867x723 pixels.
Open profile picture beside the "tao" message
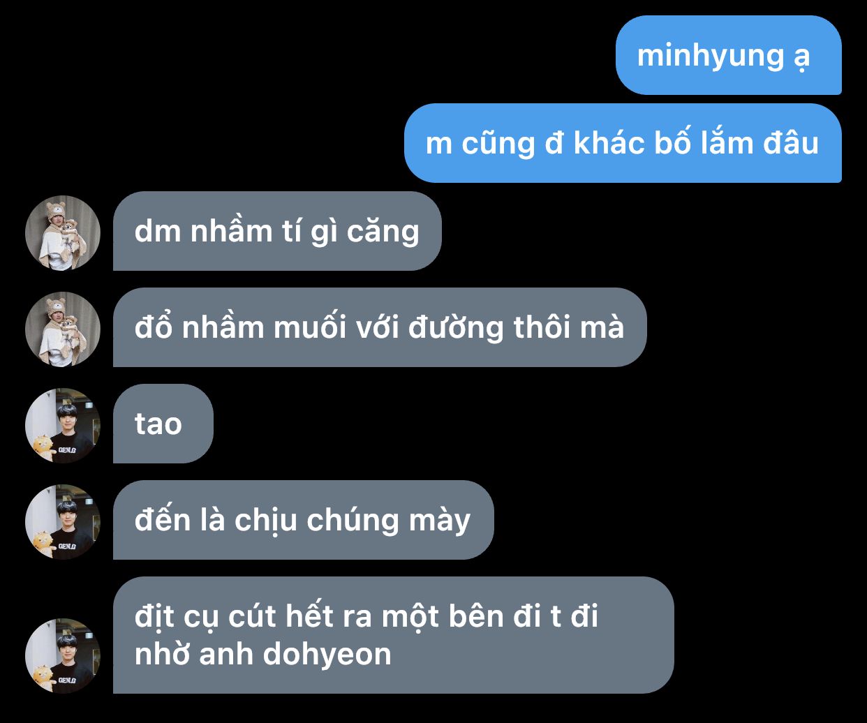click(63, 425)
